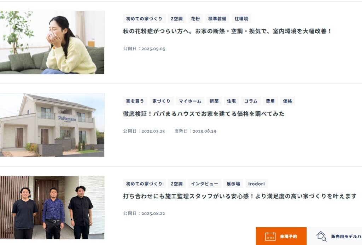Screen dimensions: 362x245
Task: Select the 標準装備 tag
Action: click(217, 19)
